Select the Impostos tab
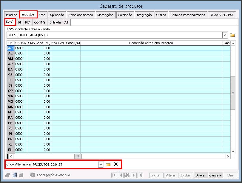Image resolution: width=242 pixels, height=183 pixels. pos(28,15)
